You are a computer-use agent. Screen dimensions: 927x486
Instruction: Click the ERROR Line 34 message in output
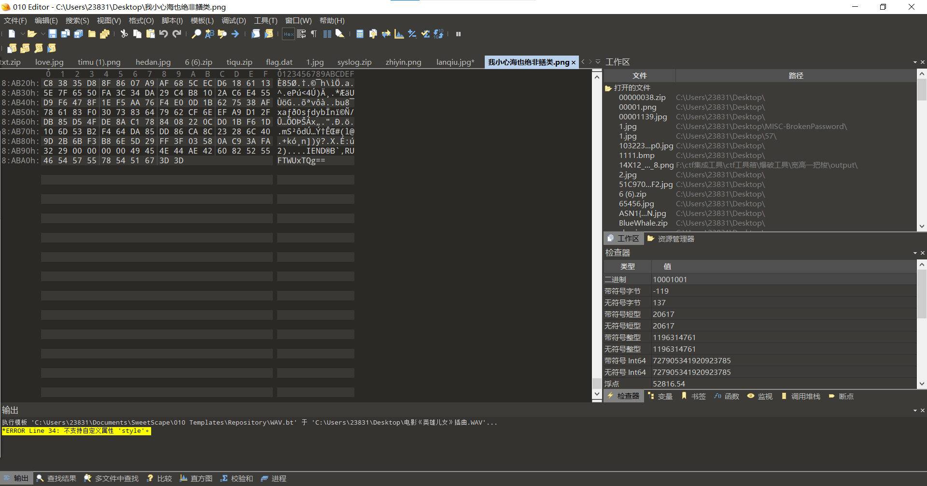click(x=76, y=431)
